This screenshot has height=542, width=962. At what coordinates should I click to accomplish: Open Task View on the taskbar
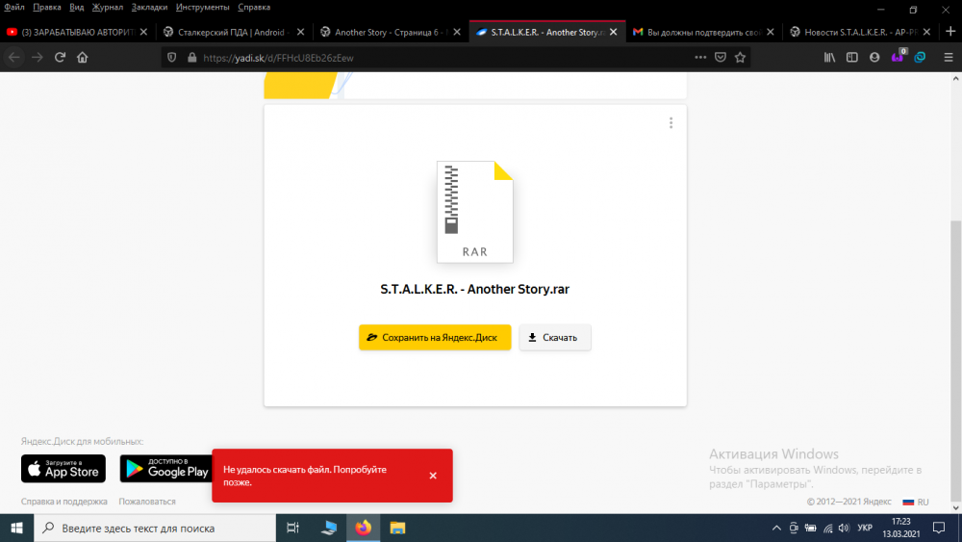coord(292,528)
